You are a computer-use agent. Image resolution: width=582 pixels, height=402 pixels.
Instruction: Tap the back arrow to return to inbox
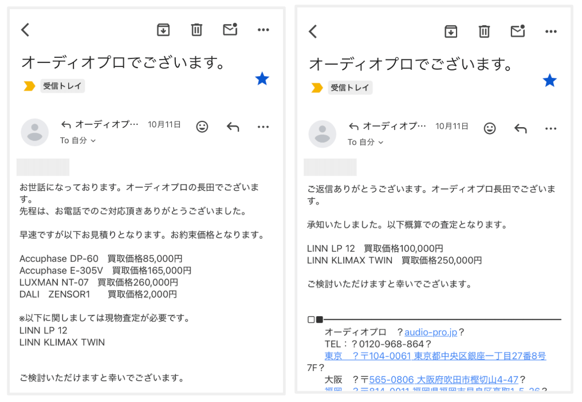coord(25,30)
